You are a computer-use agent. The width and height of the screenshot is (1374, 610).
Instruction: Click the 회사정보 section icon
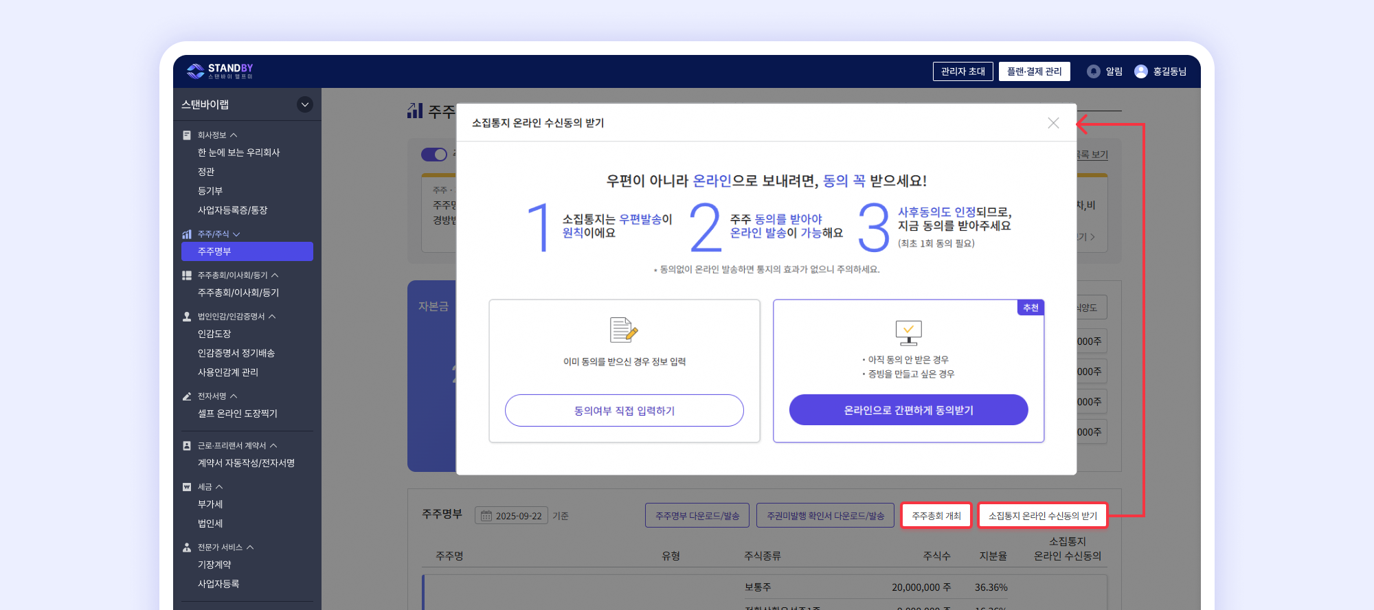[187, 135]
